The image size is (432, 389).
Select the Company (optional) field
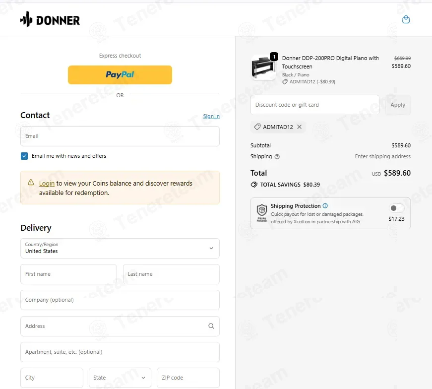point(120,300)
